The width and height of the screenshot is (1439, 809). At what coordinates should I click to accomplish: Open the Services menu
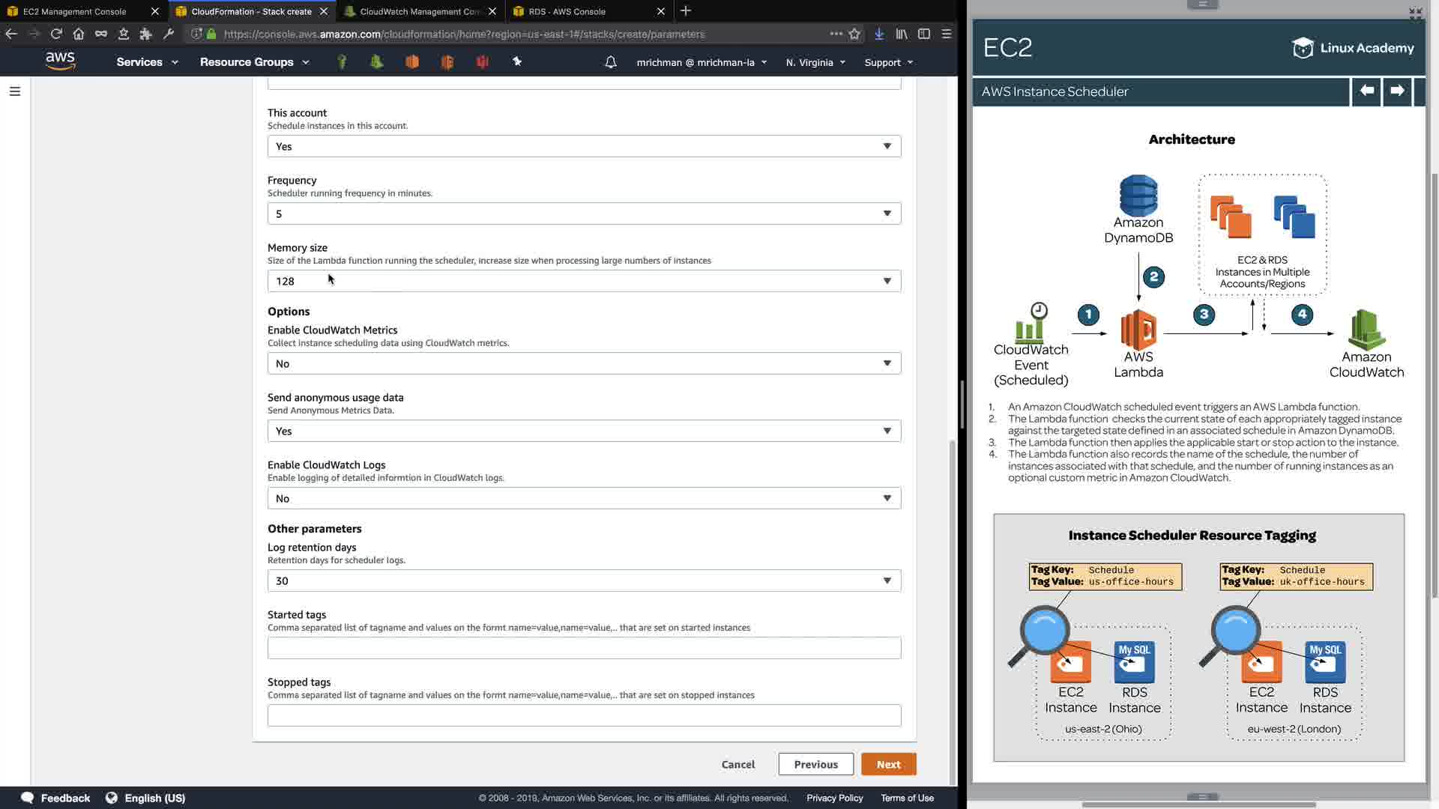(147, 62)
